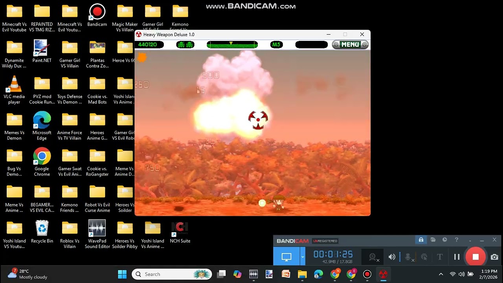Click the M5 mission indicator
Viewport: 503px width, 283px height.
276,44
